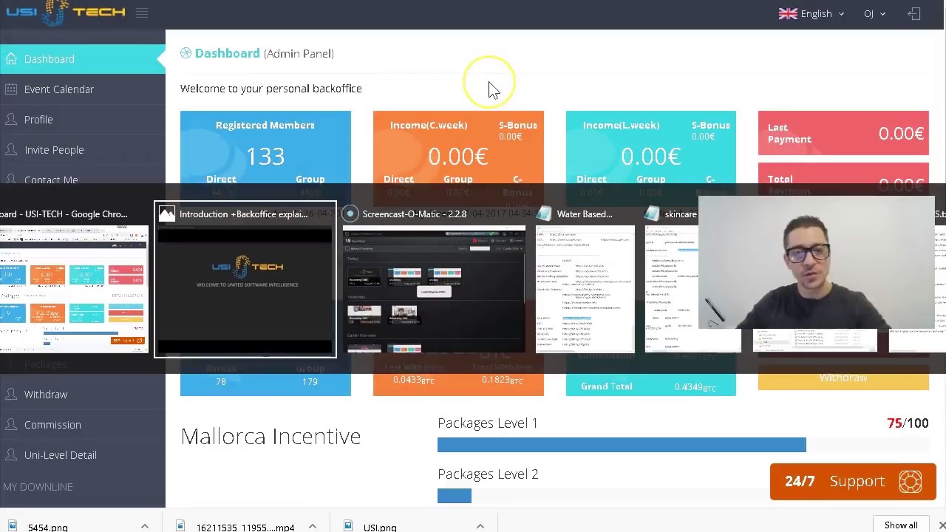
Task: Click the USI Tech logo
Action: point(67,13)
